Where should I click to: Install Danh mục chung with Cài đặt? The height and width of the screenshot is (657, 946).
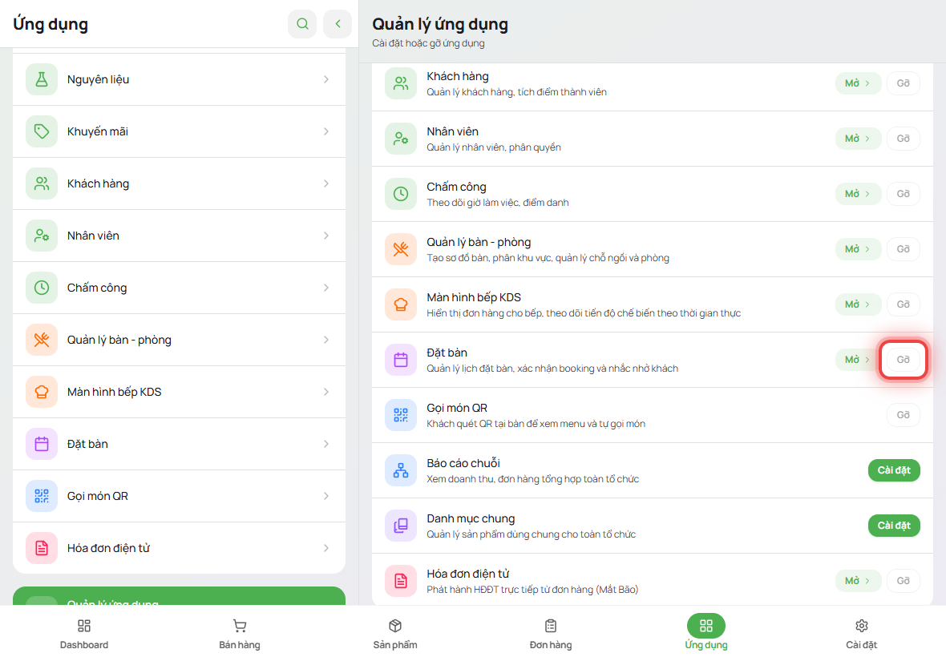coord(894,526)
